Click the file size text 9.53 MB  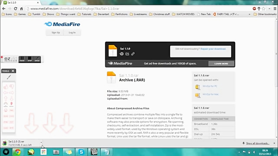(x=123, y=91)
